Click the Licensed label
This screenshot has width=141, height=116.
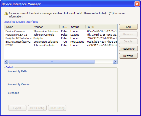13,93
